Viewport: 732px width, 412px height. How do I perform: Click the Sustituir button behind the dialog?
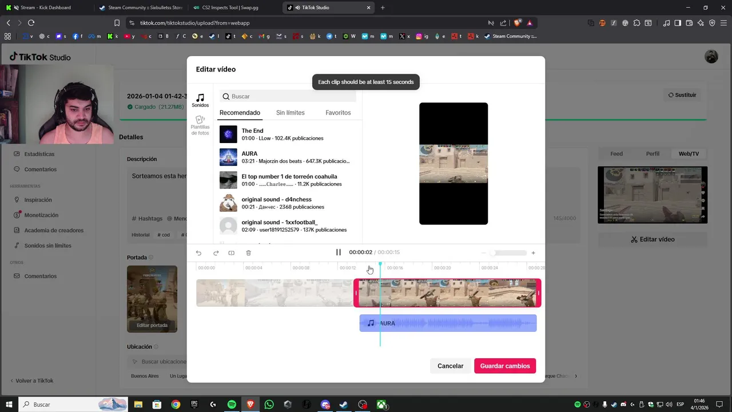(682, 95)
